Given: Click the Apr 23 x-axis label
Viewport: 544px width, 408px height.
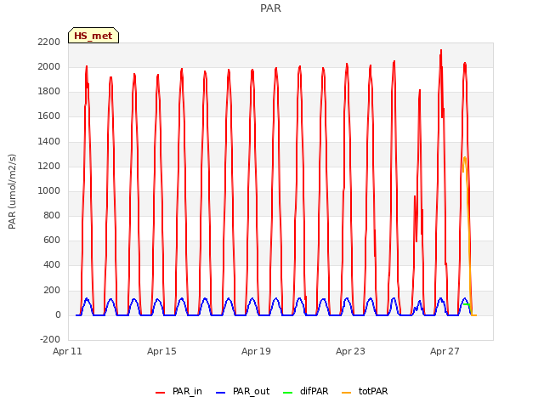Looking at the screenshot, I should click(350, 351).
